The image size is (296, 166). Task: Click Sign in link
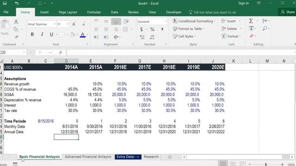pyautogui.click(x=243, y=3)
